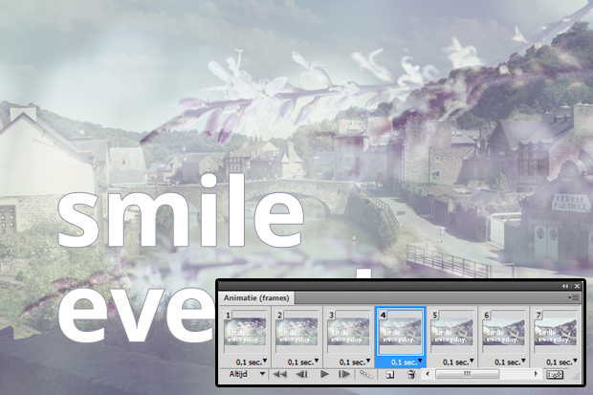593x395 pixels.
Task: Click the frames scrollbar left arrow
Action: pyautogui.click(x=428, y=374)
